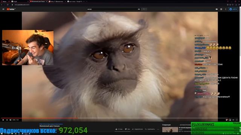Mute the video using speaker icon
Screen dimensions: 241x135
(11, 120)
